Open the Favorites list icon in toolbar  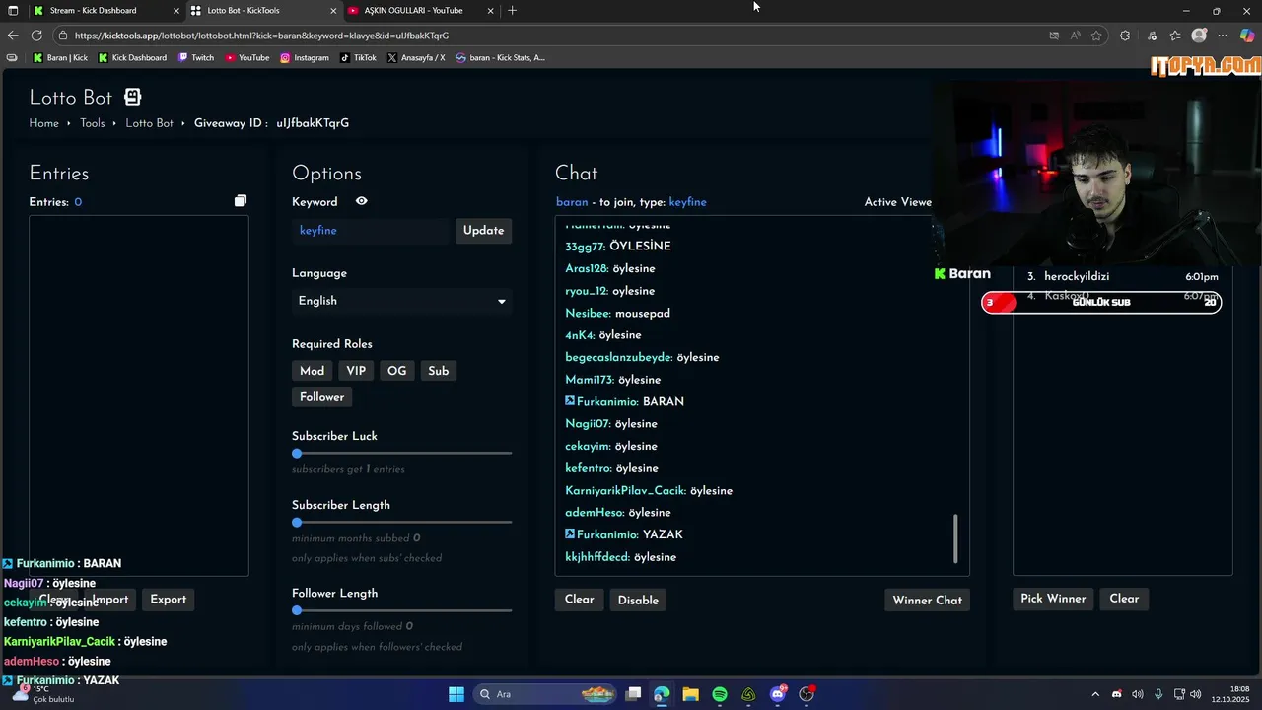tap(1175, 35)
